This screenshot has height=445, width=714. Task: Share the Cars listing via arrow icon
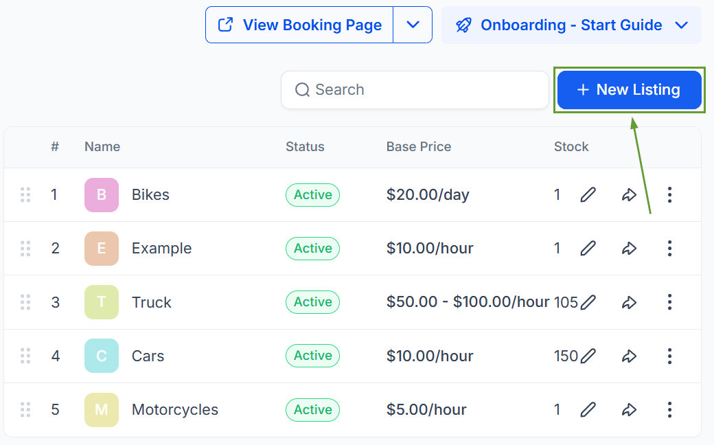(629, 356)
